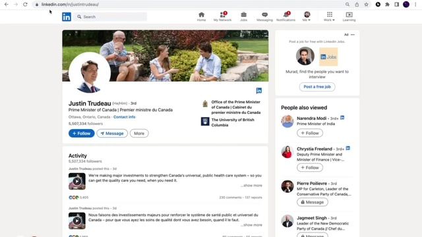Click Justin Trudeau's profile photo
This screenshot has height=237, width=422.
click(90, 73)
